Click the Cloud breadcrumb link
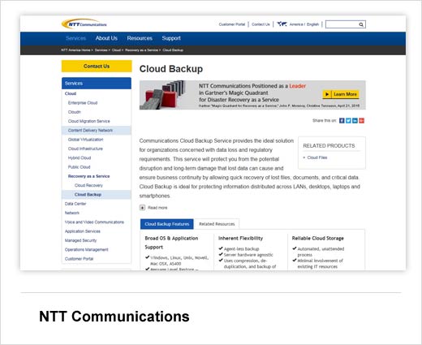Image resolution: width=422 pixels, height=345 pixels. (x=116, y=50)
